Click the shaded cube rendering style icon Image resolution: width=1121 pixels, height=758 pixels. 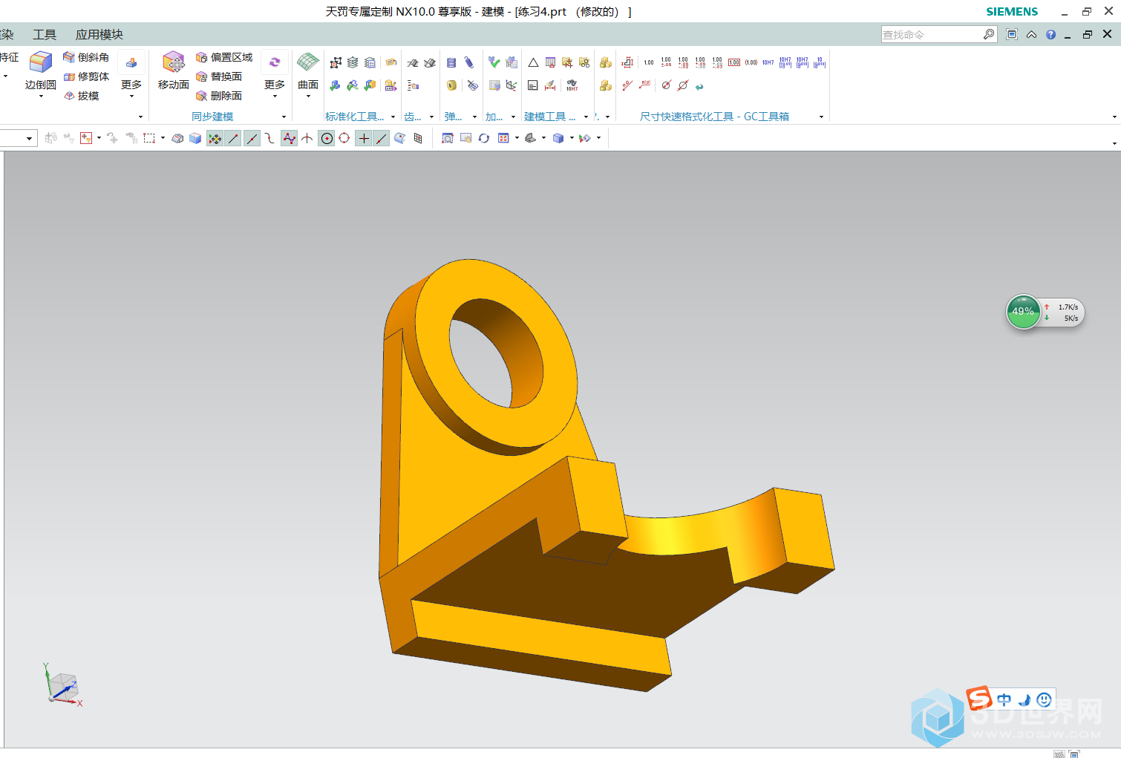(x=558, y=138)
